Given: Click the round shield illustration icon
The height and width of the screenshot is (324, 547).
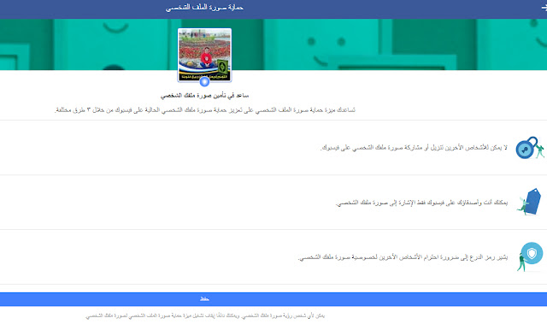Looking at the screenshot, I should click(532, 253).
